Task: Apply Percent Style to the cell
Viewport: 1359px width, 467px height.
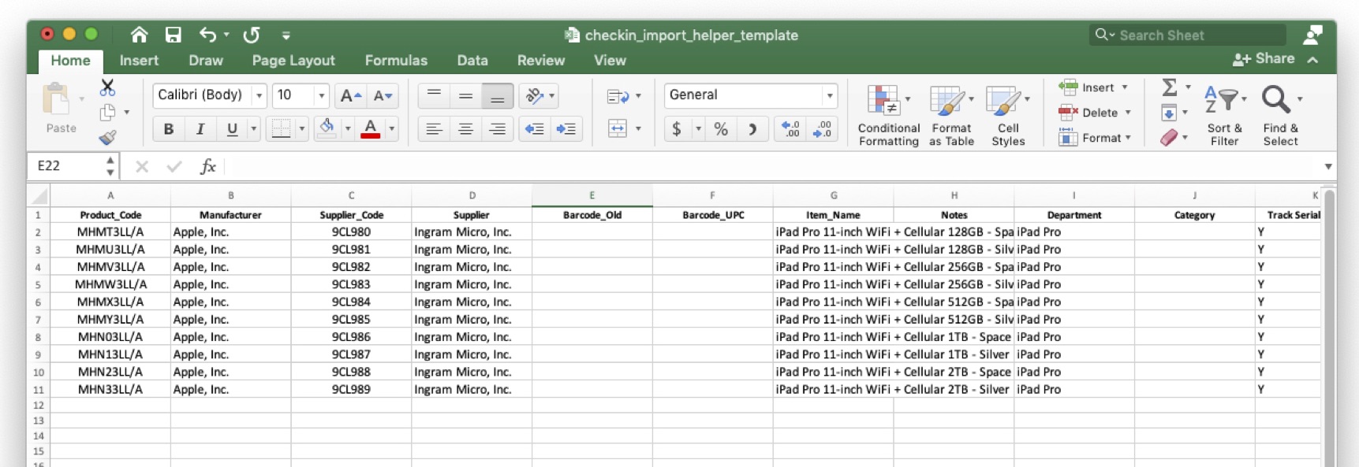Action: coord(720,129)
